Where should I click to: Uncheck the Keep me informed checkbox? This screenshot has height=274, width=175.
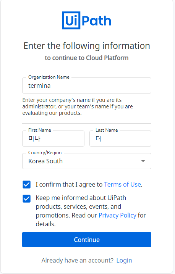pos(27,199)
